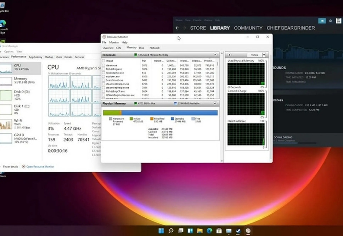Switch to Steam via its taskbar icon
Viewport: 343px width, 236px height.
coord(238,231)
